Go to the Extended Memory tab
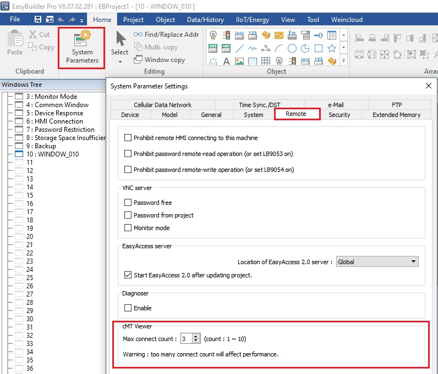 pyautogui.click(x=396, y=115)
